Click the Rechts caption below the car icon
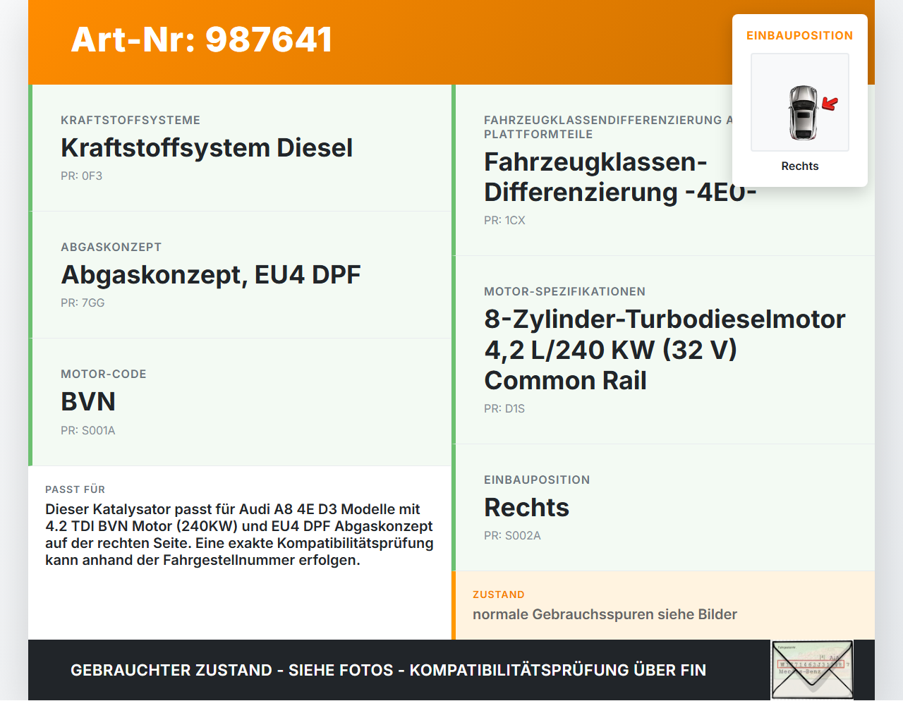Screen dimensions: 903x701 pyautogui.click(x=799, y=166)
